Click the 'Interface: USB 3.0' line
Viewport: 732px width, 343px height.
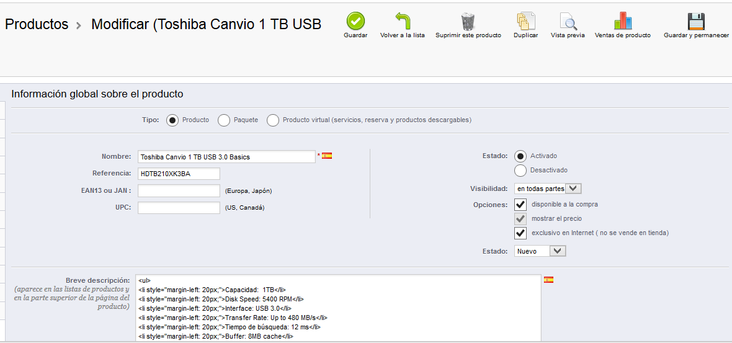(x=215, y=308)
